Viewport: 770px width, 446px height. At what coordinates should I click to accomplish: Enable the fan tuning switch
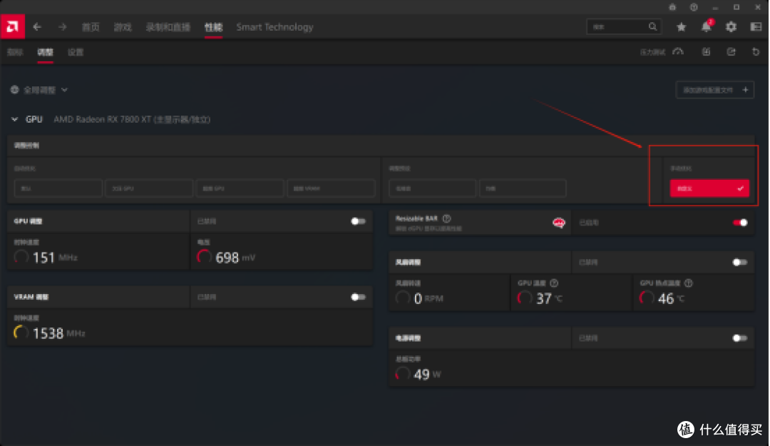[740, 262]
